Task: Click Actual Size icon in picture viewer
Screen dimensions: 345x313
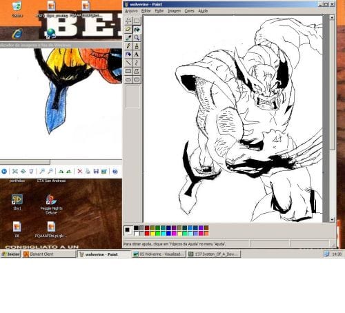Action: click(x=23, y=171)
